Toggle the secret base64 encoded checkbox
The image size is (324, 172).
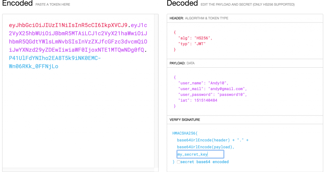coord(179,162)
